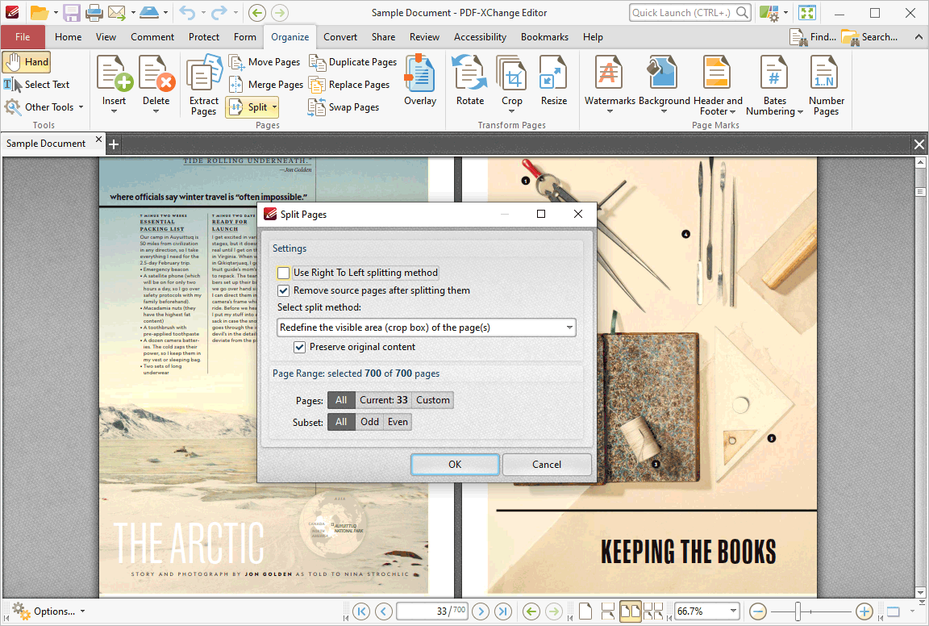Screen dimensions: 929x626
Task: Uncheck Remove source pages after splitting
Action: click(x=284, y=290)
